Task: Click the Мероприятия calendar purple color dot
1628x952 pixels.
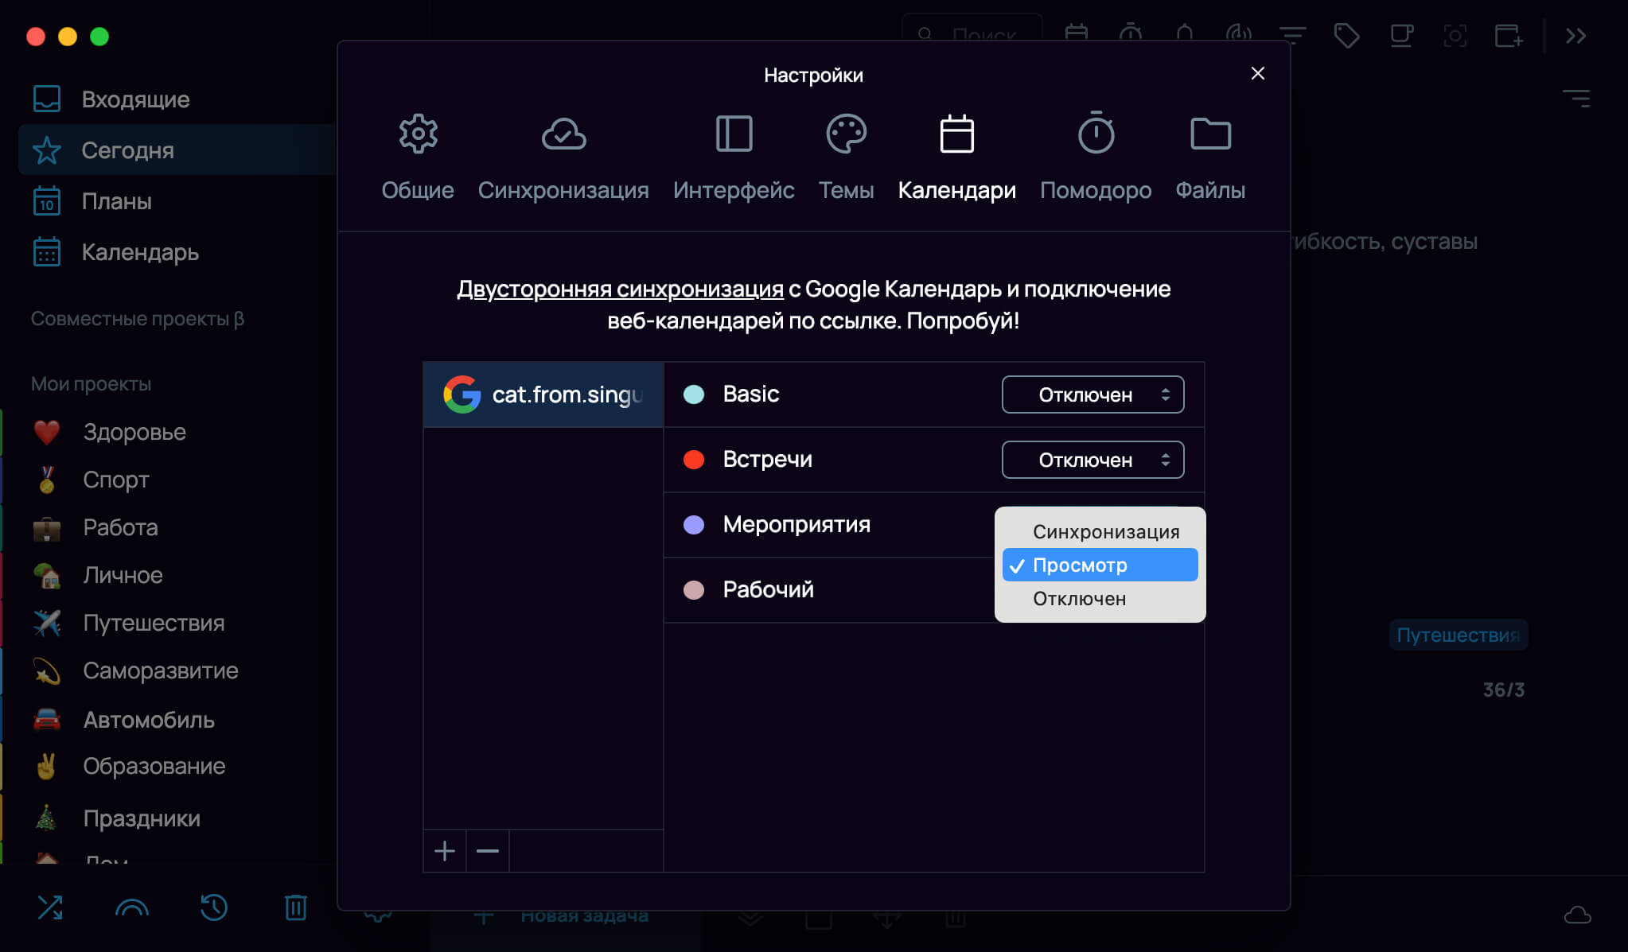Action: click(694, 525)
